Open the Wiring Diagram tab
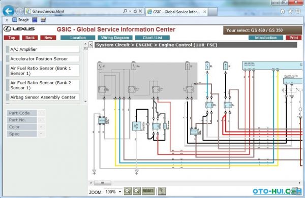 pos(115,38)
